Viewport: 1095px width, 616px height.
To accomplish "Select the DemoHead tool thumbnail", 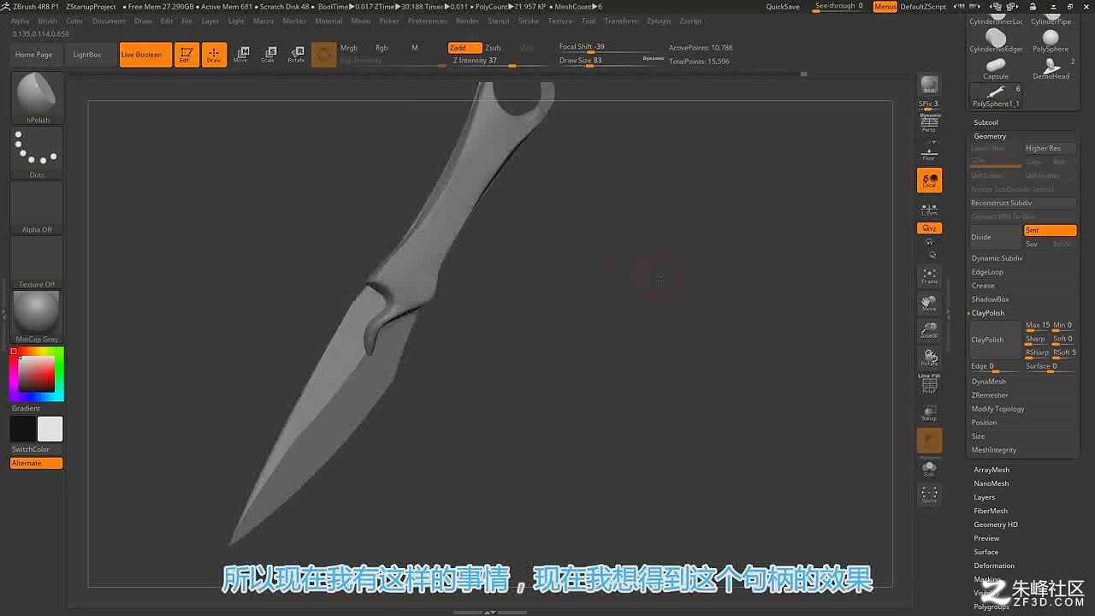I will point(1051,68).
